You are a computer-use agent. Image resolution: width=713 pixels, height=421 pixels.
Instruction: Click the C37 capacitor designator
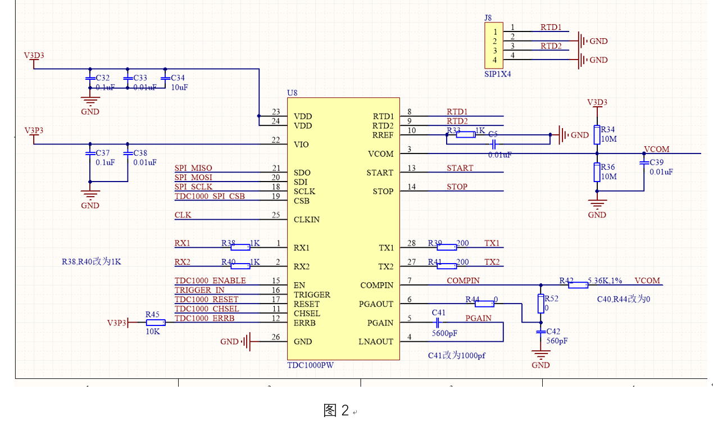click(103, 153)
